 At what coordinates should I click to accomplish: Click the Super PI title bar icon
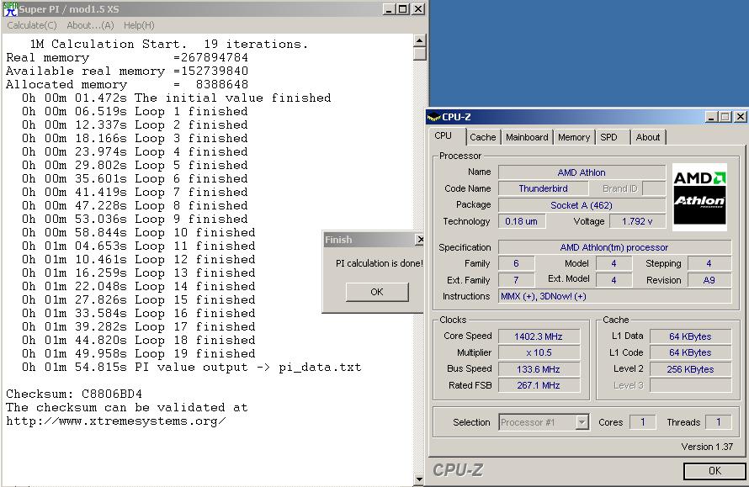(x=10, y=8)
